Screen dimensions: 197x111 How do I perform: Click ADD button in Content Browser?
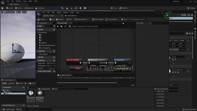[4, 83]
